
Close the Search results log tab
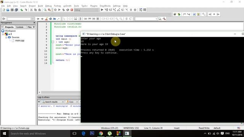point(63,102)
